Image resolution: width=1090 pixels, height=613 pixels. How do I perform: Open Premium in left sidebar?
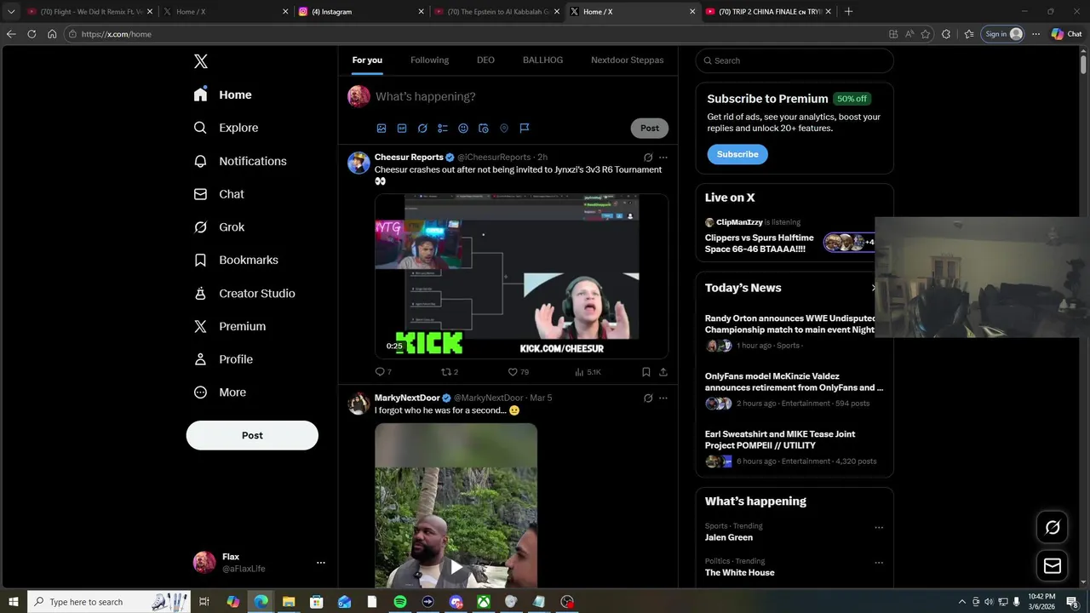[x=230, y=326]
